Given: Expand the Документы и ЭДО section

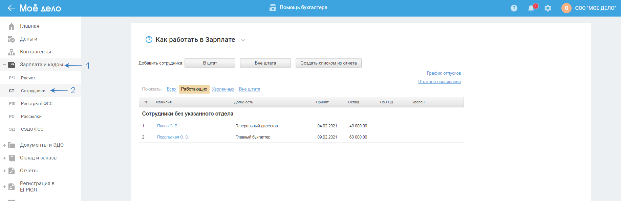Looking at the screenshot, I should (4, 145).
